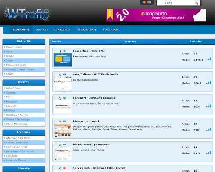Open the Stiri / Massmedia category
The image size is (215, 172).
point(24,124)
